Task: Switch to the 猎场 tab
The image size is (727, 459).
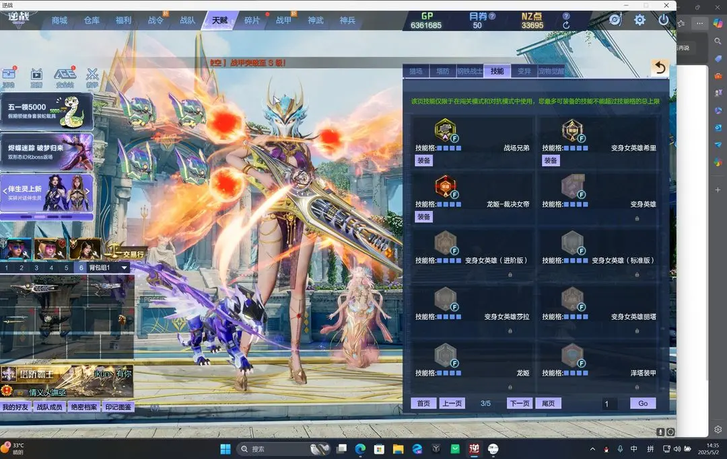Action: [x=416, y=71]
